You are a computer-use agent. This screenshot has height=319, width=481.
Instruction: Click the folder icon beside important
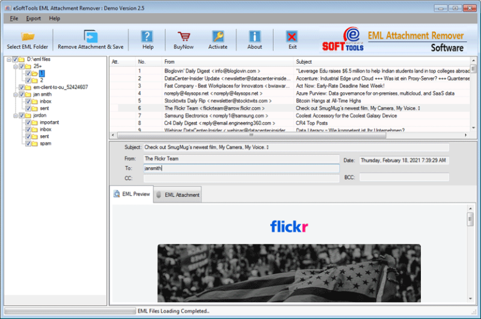click(34, 123)
